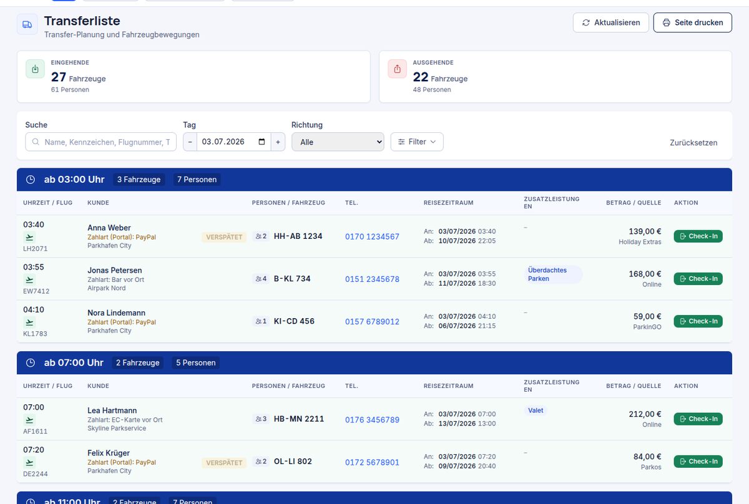Viewport: 749px width, 504px height.
Task: Click the persons icon beside OL-LI 802
Action: point(258,462)
